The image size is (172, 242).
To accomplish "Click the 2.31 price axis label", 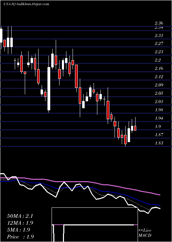I will point(159,36).
